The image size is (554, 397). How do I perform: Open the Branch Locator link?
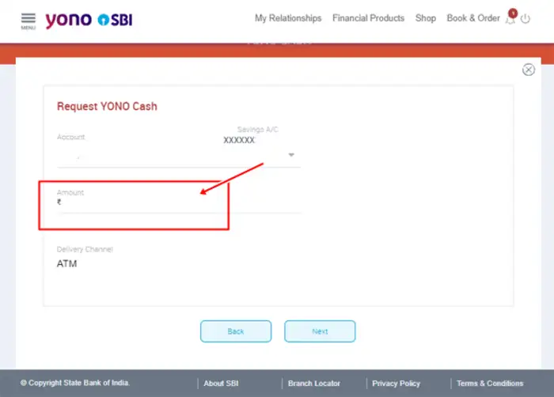coord(314,384)
